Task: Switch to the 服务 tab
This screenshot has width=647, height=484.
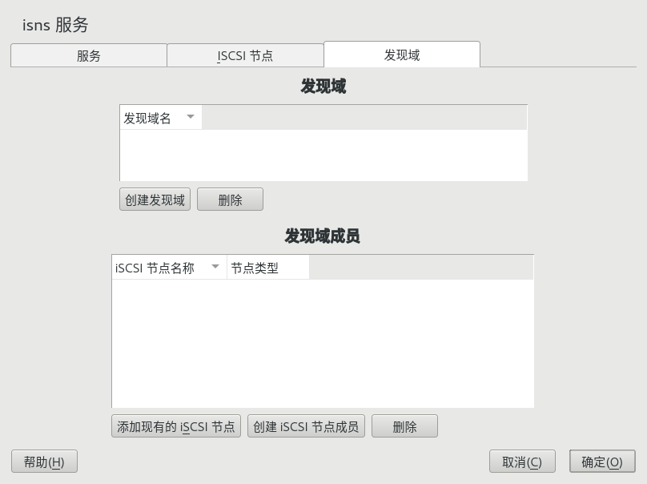Action: (89, 56)
